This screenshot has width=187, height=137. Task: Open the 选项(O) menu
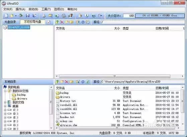[x=59, y=9]
